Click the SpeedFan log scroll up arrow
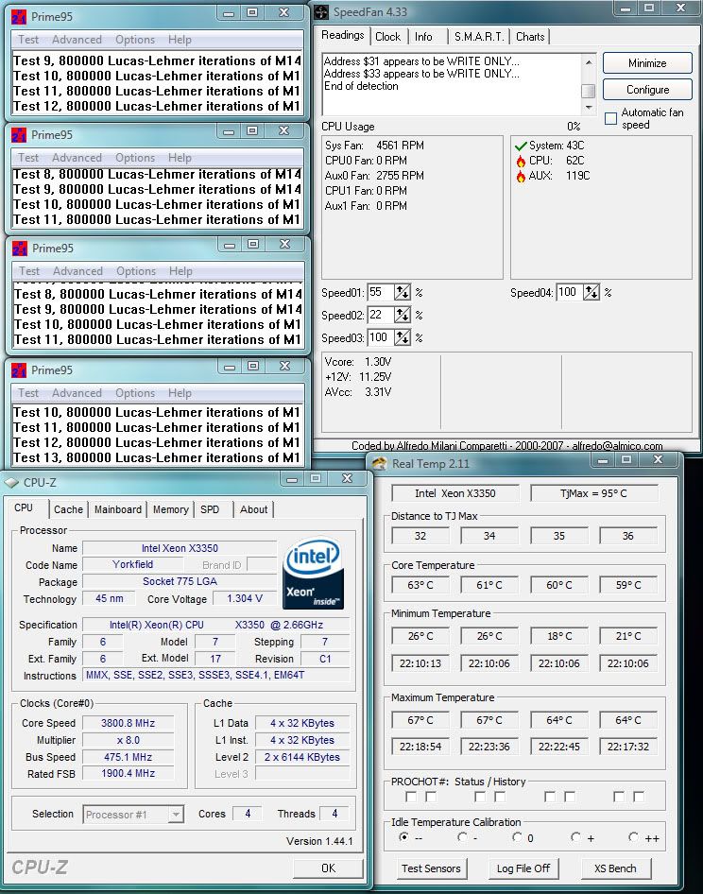 tap(589, 61)
